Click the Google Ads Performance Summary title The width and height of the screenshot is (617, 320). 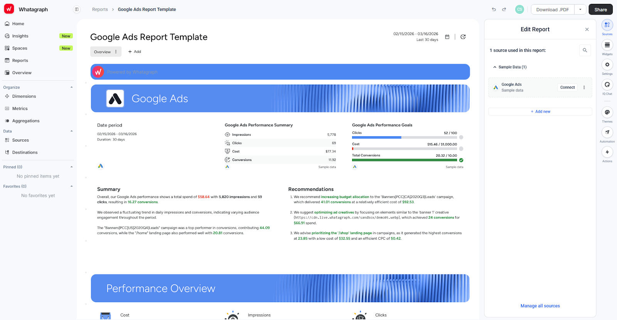(x=259, y=125)
